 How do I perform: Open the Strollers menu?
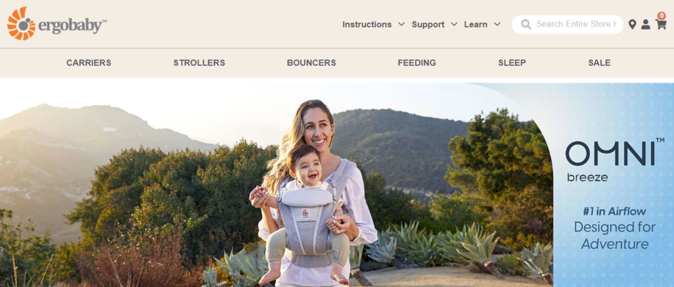pyautogui.click(x=199, y=62)
